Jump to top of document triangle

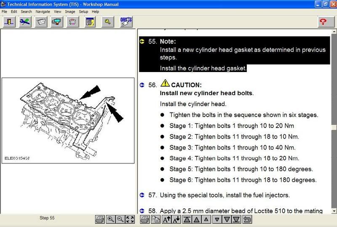pyautogui.click(x=187, y=219)
